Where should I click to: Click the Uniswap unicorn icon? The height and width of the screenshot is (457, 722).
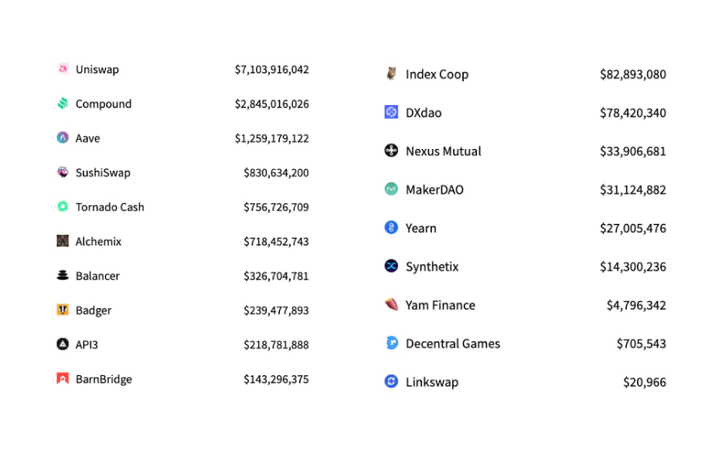click(63, 69)
